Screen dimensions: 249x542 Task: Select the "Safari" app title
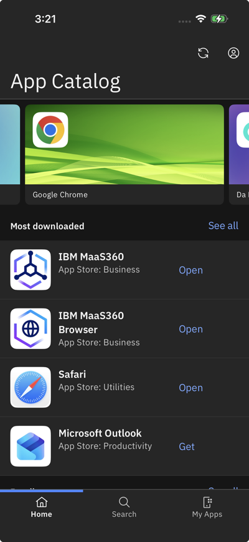(72, 375)
